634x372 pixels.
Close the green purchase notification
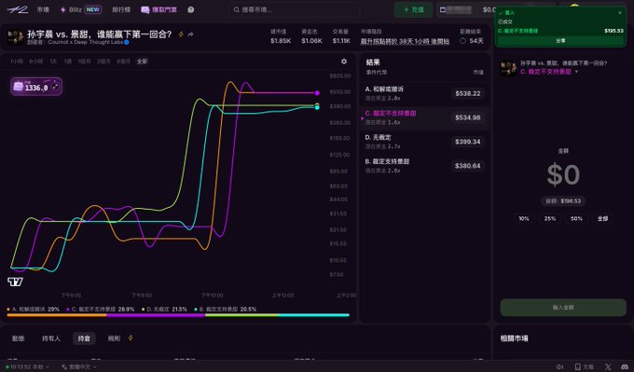[x=620, y=13]
